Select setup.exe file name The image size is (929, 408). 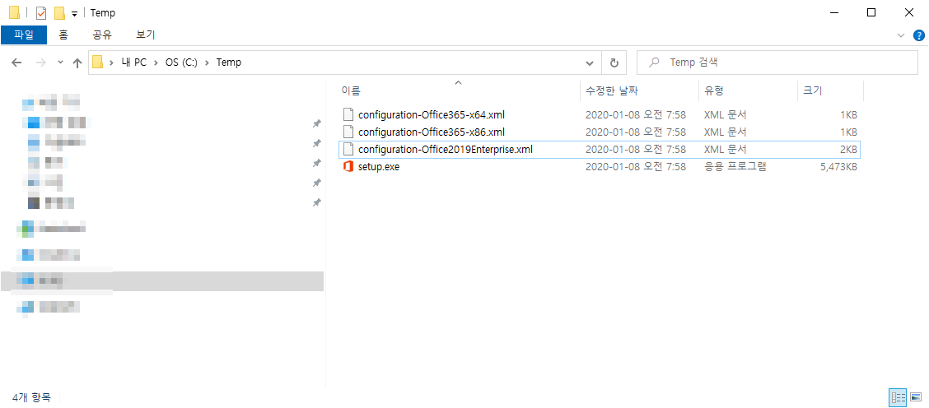(x=379, y=167)
